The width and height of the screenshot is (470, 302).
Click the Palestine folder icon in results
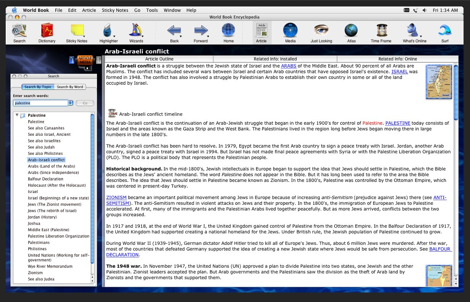pos(23,116)
